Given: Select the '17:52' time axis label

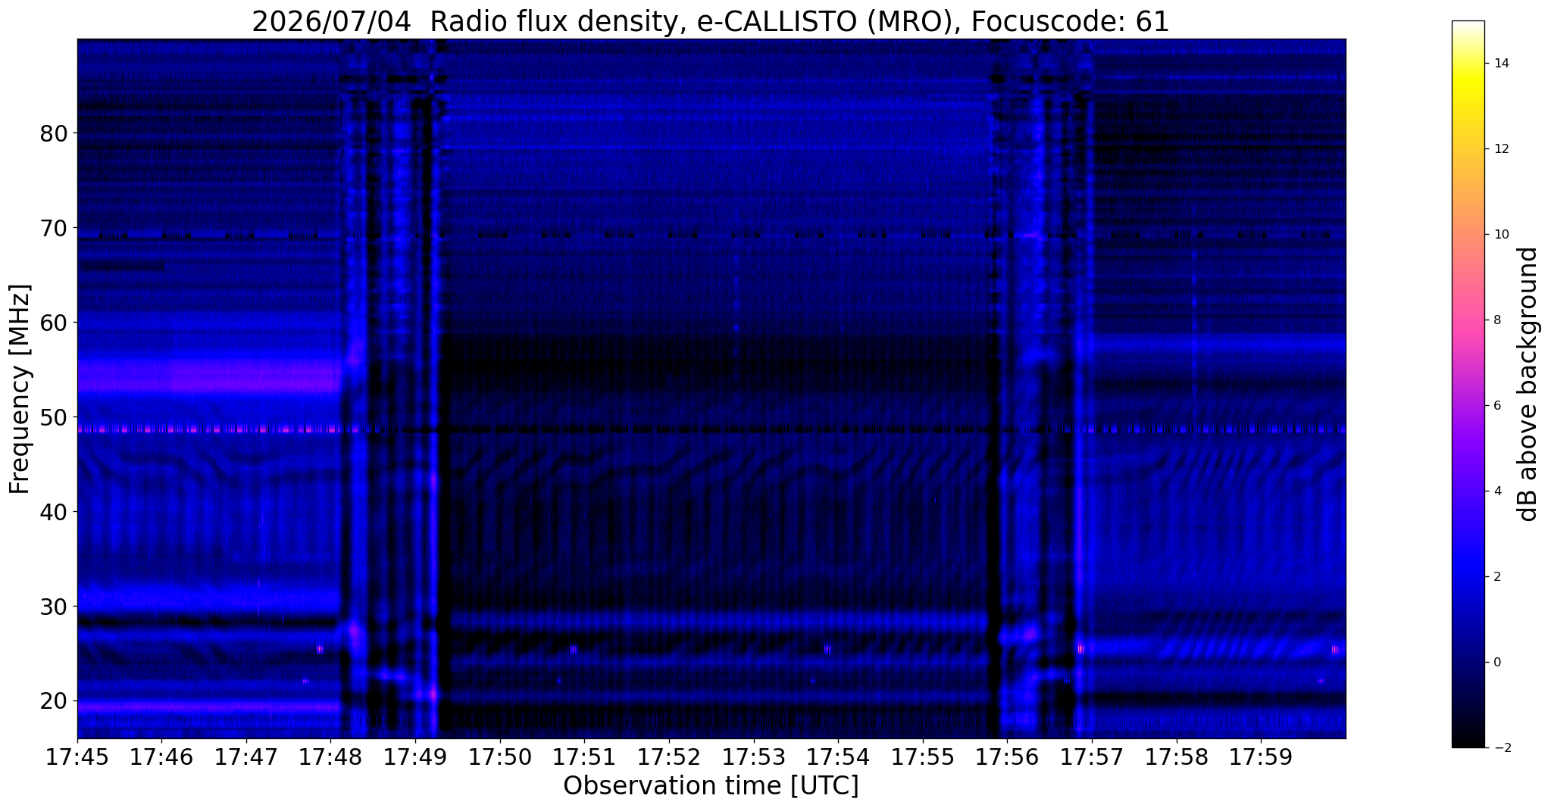Looking at the screenshot, I should [669, 758].
